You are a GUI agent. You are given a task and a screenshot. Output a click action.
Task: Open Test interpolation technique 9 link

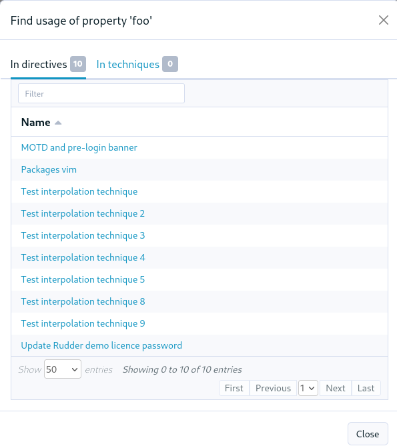click(x=83, y=323)
